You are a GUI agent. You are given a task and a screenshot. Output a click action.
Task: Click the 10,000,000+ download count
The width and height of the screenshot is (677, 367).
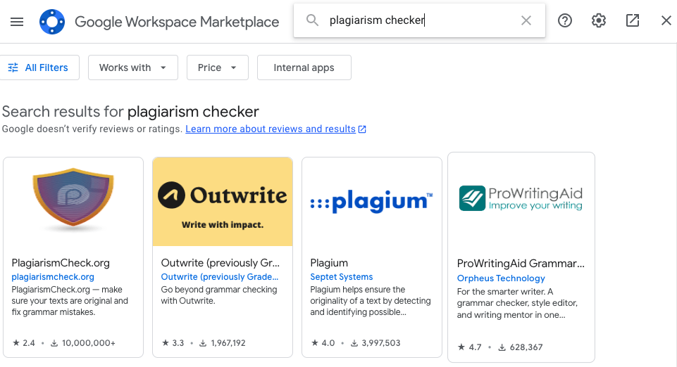coord(83,343)
